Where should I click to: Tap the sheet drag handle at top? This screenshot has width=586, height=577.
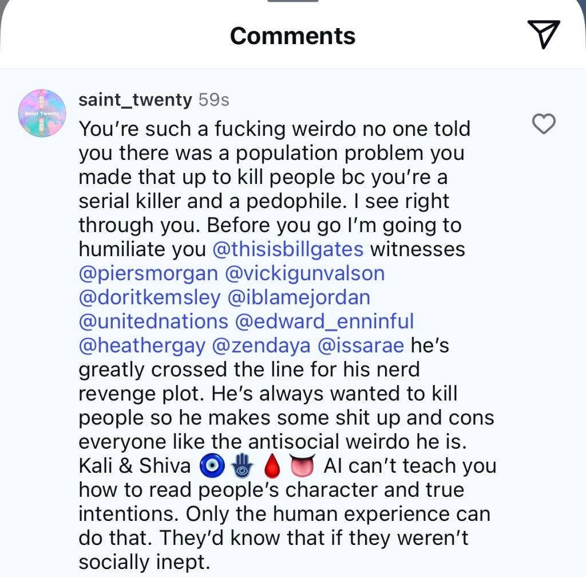[292, 1]
